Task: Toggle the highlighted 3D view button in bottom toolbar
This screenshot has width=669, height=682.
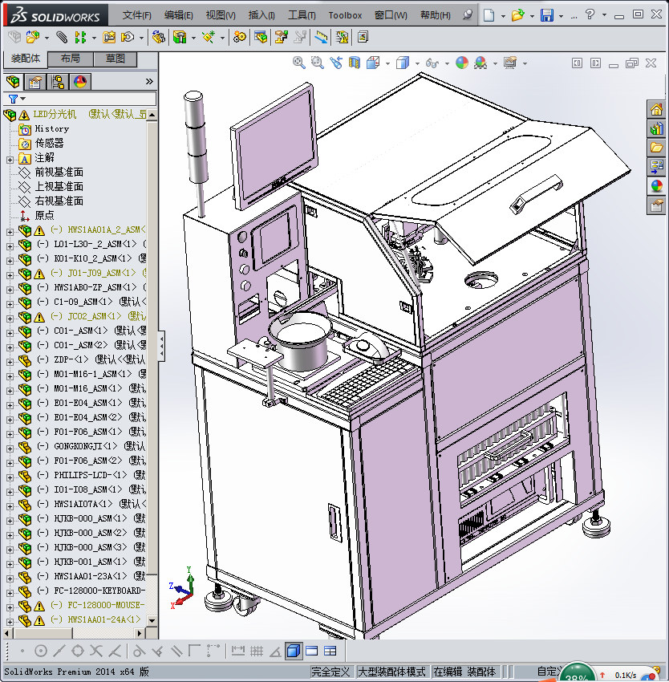Action: click(293, 651)
